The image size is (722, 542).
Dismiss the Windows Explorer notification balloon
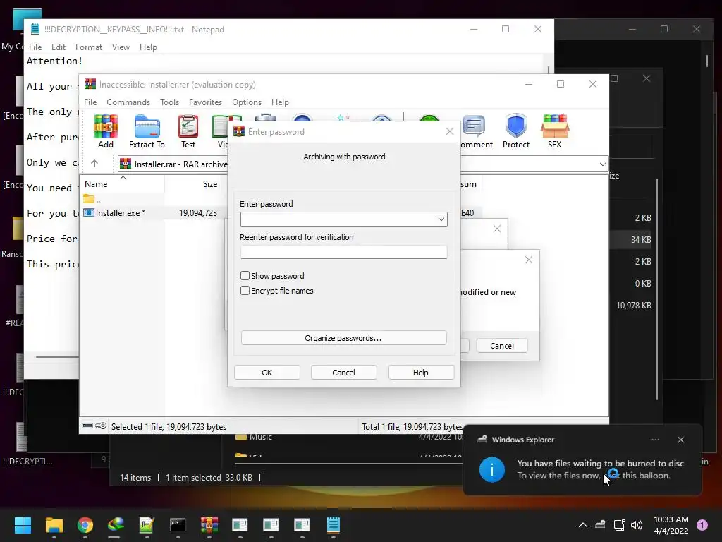(x=680, y=440)
